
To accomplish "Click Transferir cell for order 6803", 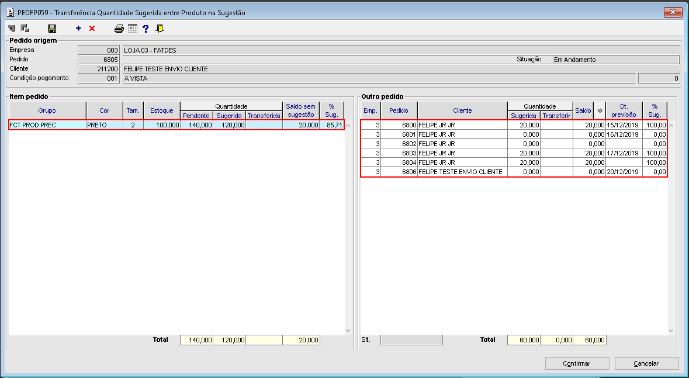I will coord(556,153).
